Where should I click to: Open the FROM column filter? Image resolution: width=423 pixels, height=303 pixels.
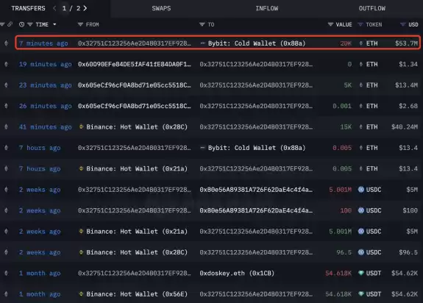click(80, 24)
